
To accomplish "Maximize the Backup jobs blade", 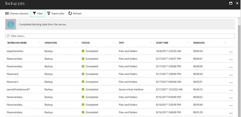I will click(x=231, y=3).
